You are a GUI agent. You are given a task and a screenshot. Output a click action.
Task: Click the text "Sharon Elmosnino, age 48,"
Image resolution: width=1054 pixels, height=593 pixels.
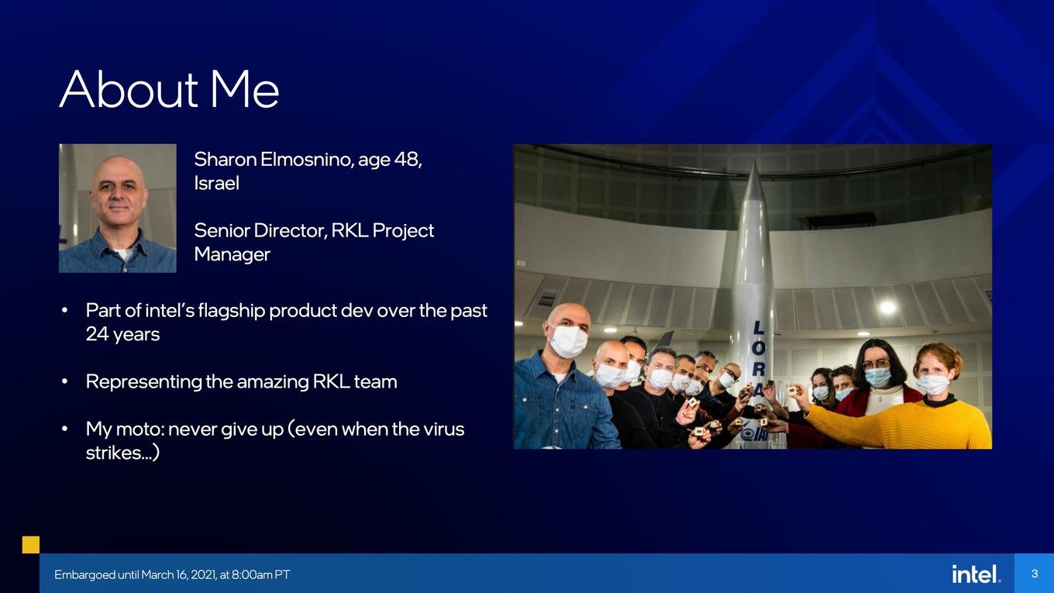coord(308,160)
